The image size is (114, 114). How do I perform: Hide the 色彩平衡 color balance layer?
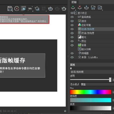tap(72, 25)
